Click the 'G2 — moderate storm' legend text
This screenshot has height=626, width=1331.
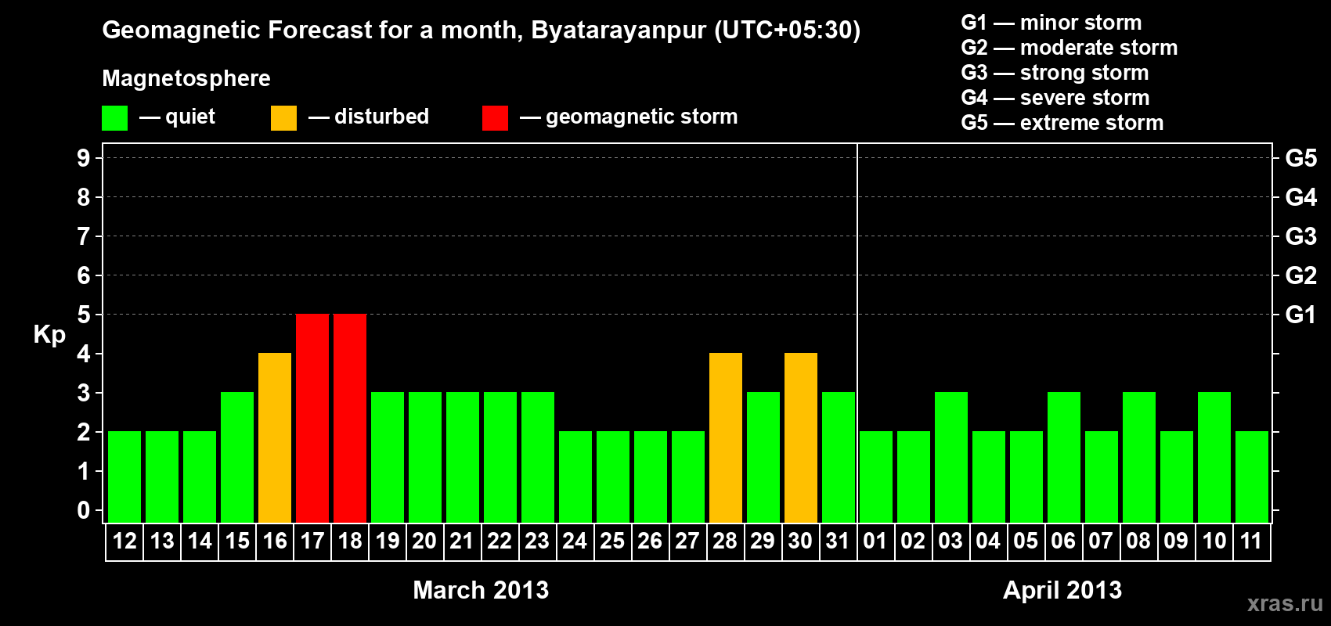pos(1069,48)
